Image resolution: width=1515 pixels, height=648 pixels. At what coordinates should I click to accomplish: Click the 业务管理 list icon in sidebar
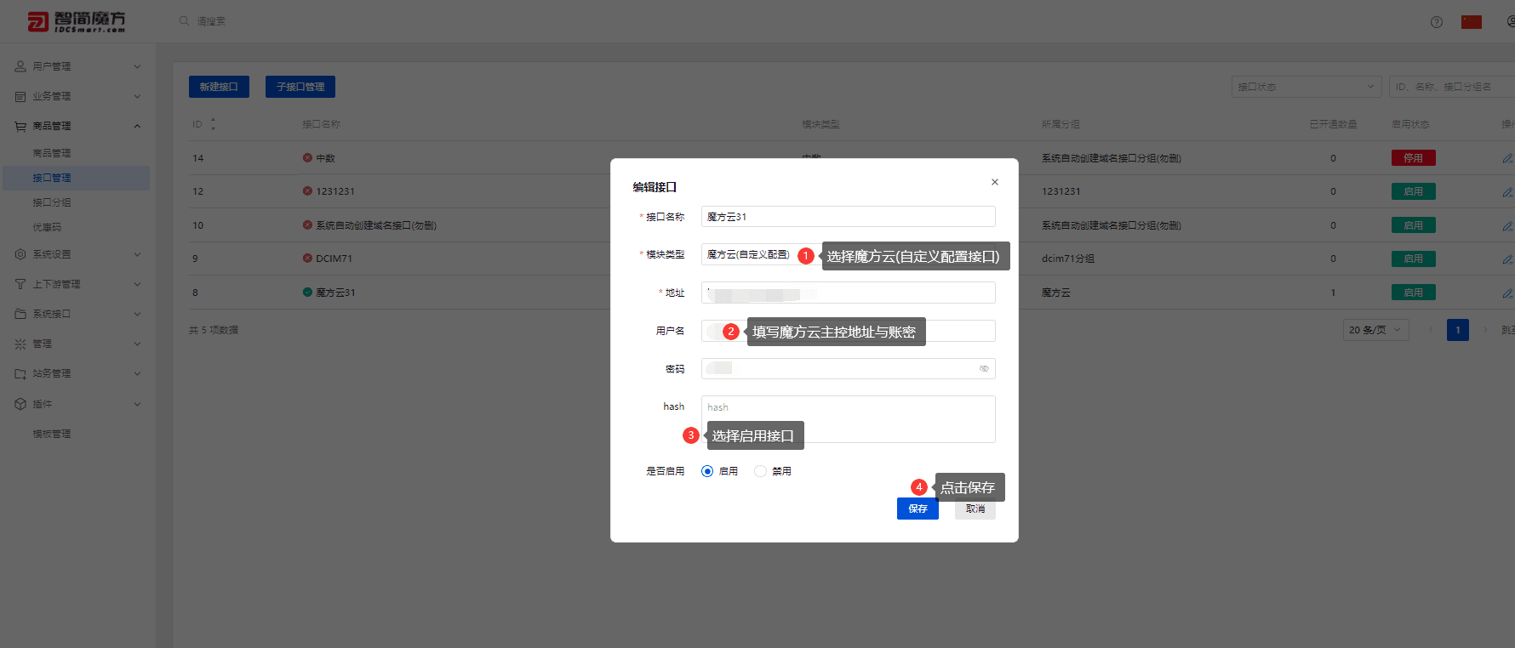pos(20,96)
